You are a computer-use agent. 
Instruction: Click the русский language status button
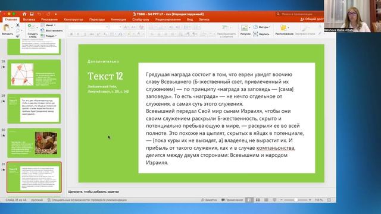(x=37, y=200)
